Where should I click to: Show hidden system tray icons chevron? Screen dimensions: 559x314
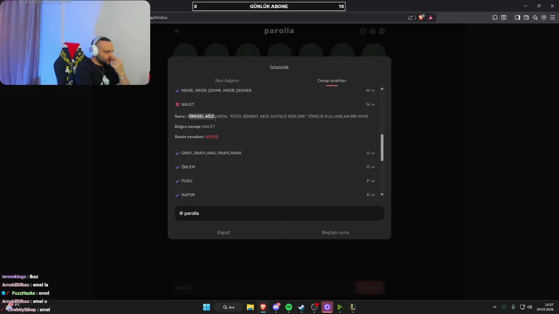tap(494, 307)
